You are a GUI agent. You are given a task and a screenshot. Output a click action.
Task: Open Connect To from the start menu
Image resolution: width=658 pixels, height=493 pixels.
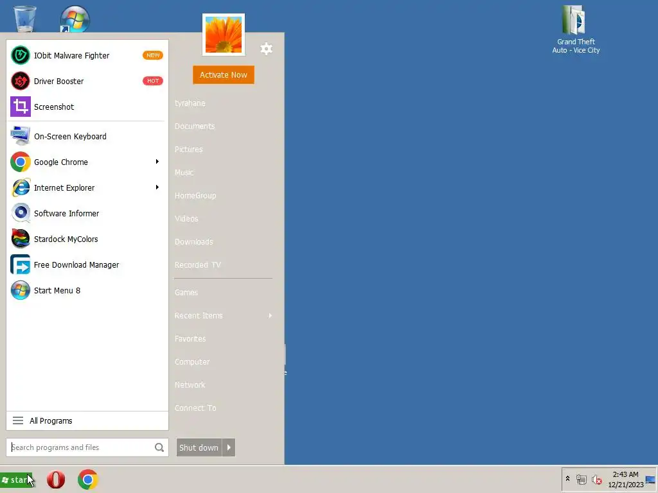[x=195, y=408]
